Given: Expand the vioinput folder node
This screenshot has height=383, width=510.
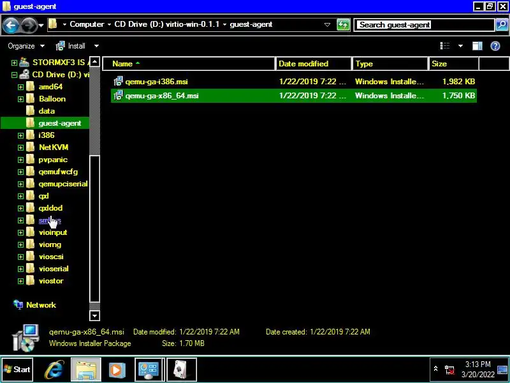Looking at the screenshot, I should 20,233.
